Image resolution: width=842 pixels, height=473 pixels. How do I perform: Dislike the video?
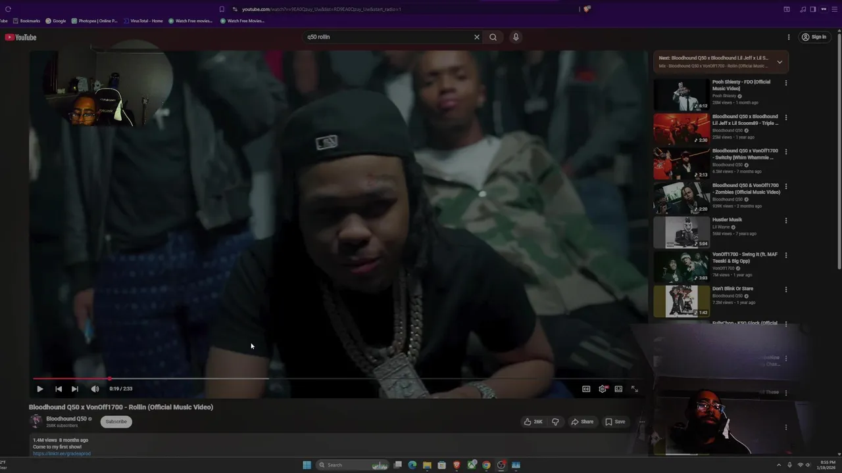[x=555, y=422]
